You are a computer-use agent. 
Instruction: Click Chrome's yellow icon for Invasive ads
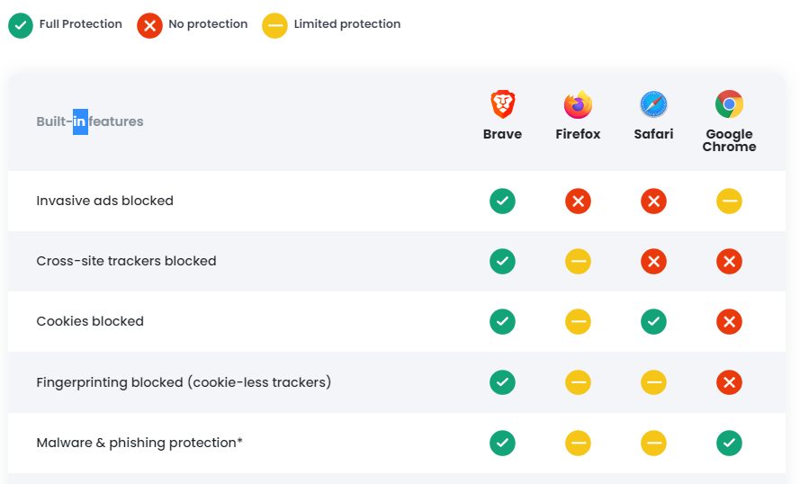[x=729, y=202]
